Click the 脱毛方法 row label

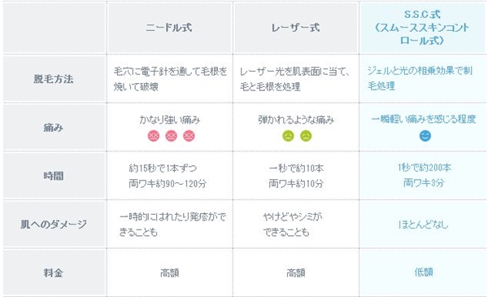(54, 79)
